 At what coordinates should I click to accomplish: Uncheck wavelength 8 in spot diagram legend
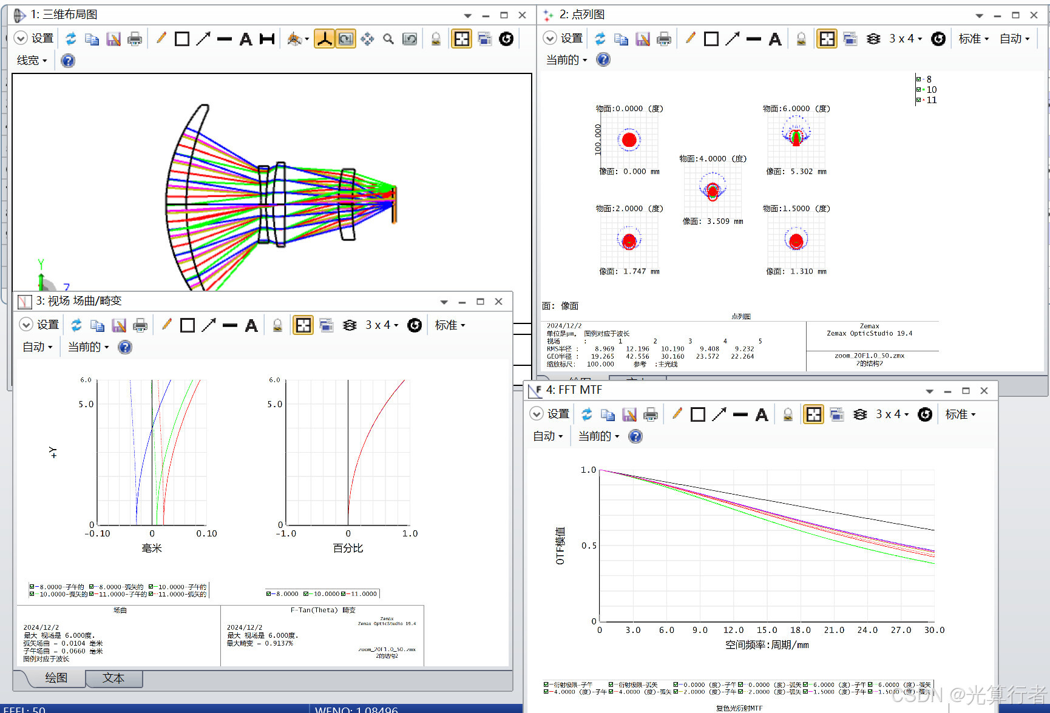919,79
